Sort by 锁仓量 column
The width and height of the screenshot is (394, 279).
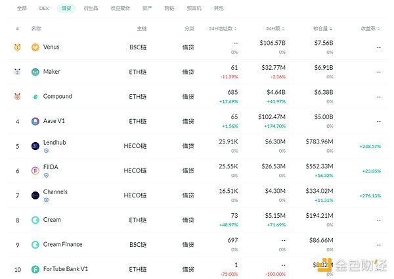(x=322, y=29)
